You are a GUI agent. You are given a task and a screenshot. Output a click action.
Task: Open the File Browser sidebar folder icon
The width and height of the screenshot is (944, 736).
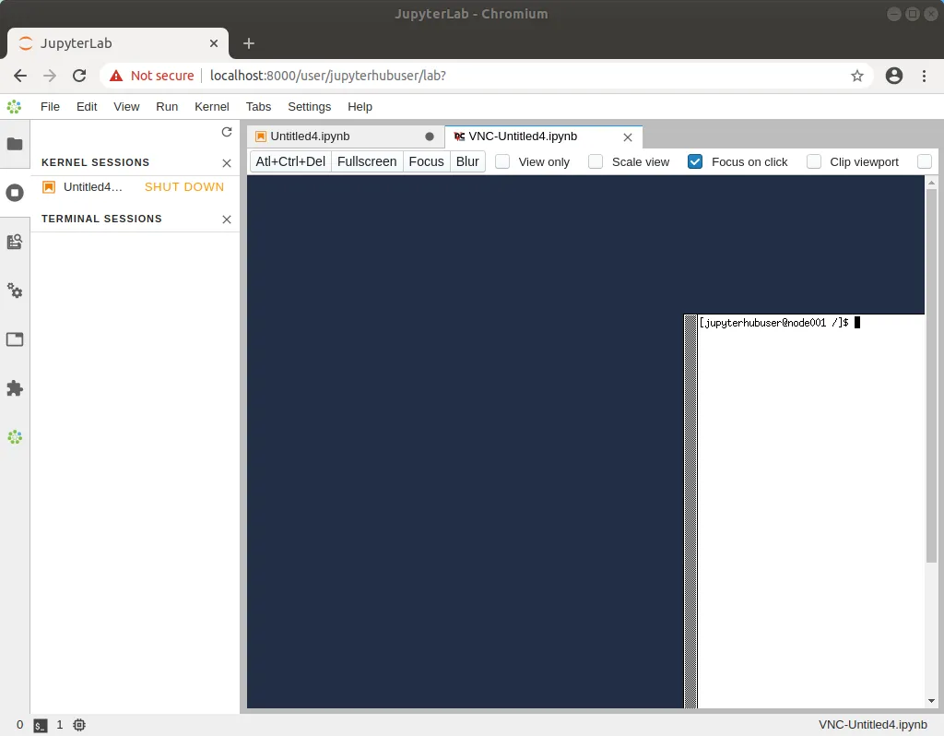click(x=15, y=144)
